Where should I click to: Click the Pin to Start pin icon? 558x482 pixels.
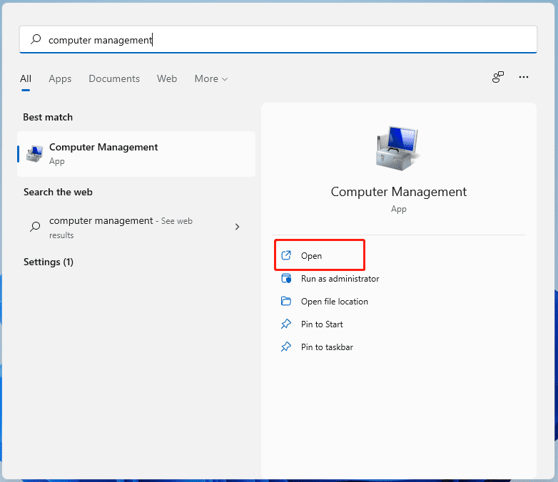click(286, 324)
